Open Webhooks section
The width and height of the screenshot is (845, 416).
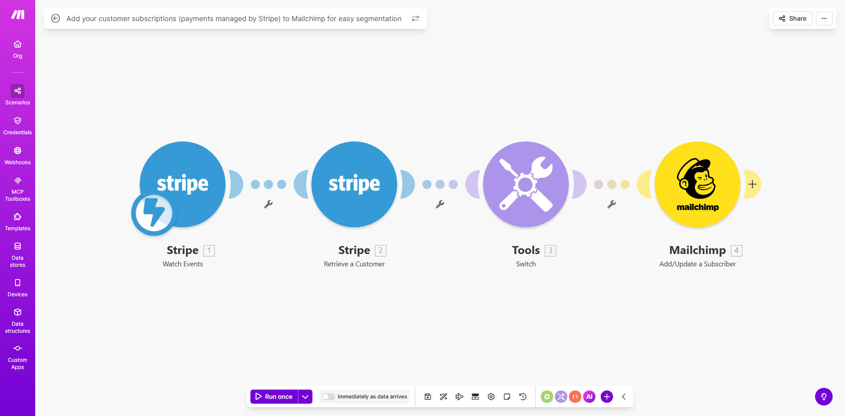click(x=18, y=156)
